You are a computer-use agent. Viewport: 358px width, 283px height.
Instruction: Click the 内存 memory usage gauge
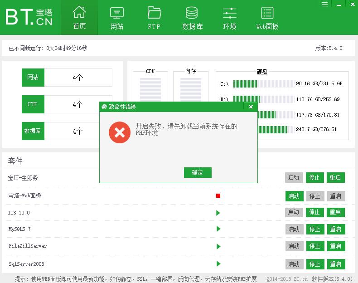(191, 89)
